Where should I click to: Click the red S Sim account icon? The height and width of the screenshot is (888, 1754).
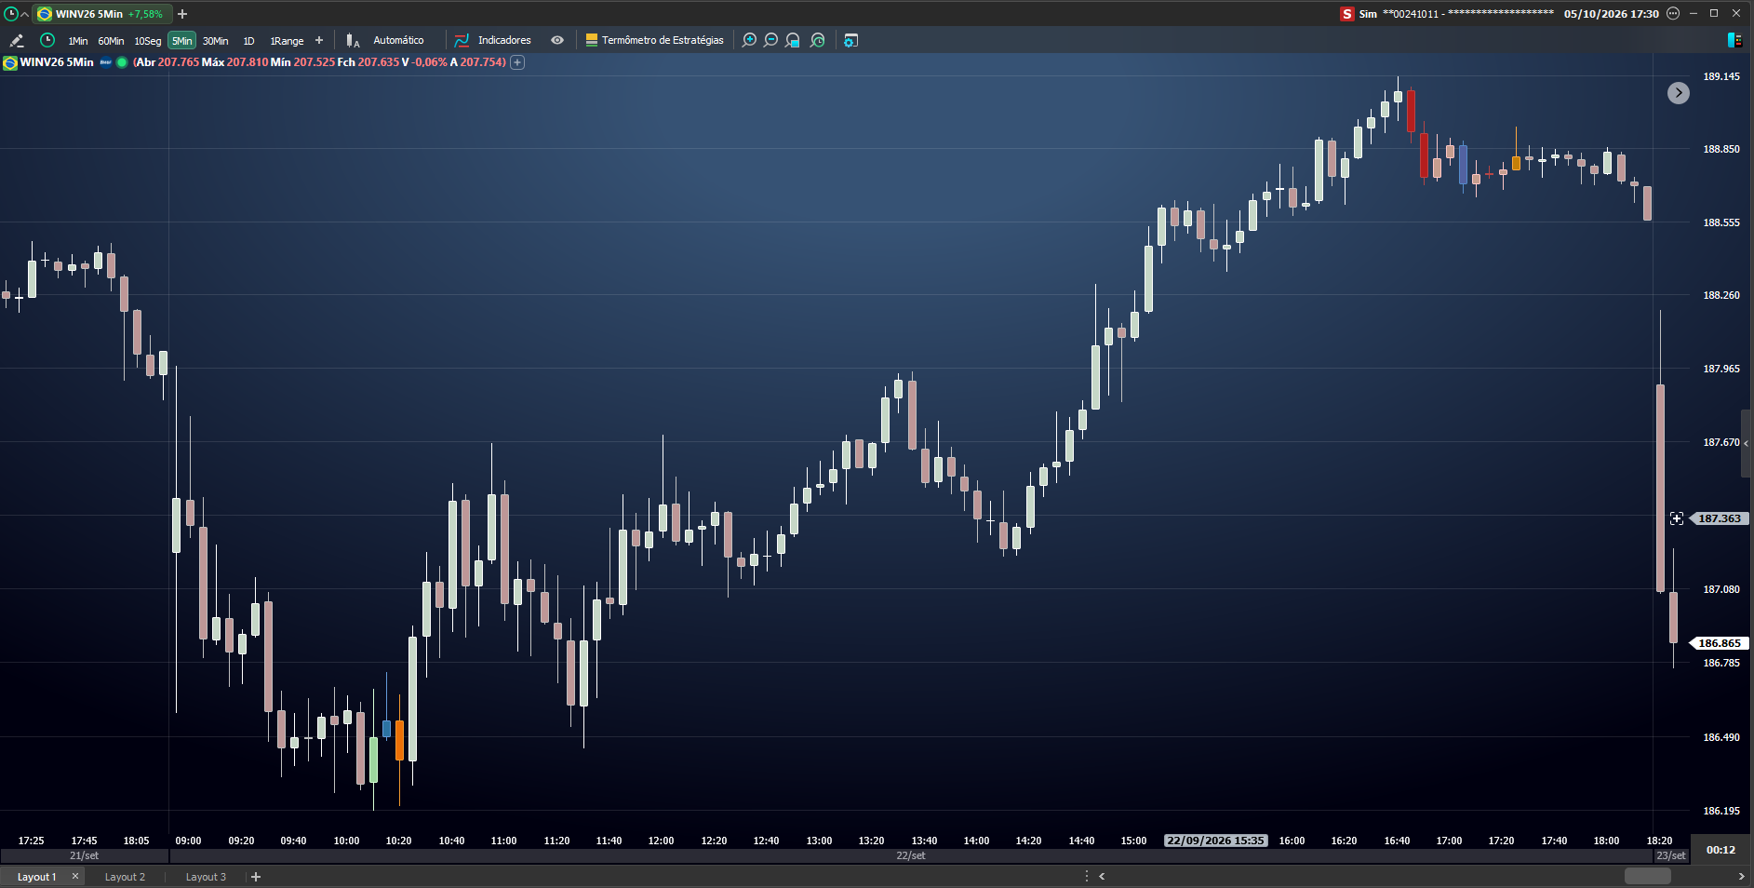click(x=1346, y=14)
